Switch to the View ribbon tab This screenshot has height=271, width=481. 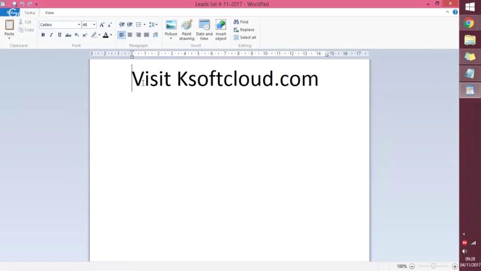click(x=49, y=13)
